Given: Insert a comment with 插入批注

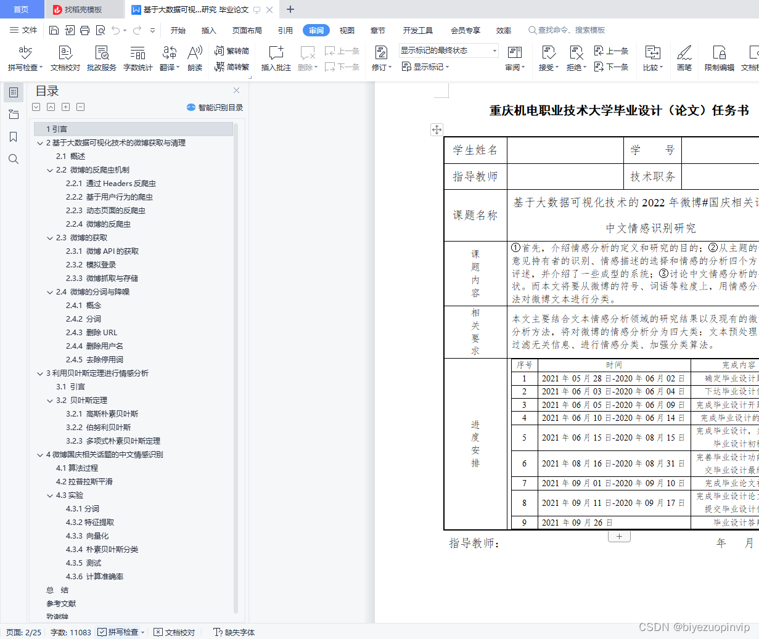Looking at the screenshot, I should tap(276, 58).
